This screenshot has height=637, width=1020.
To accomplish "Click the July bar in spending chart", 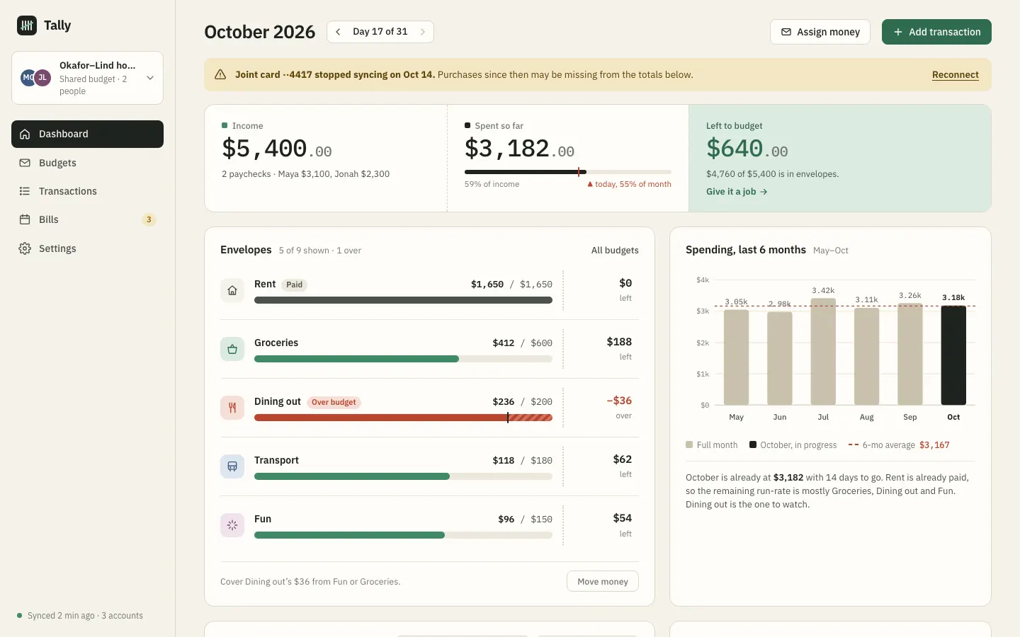I will point(823,351).
